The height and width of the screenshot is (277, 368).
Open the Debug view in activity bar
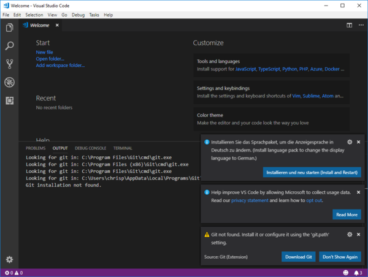9,82
